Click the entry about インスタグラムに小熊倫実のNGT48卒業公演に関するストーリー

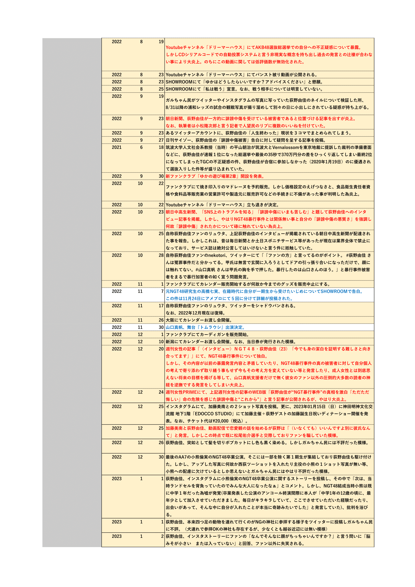pos(269,496)
